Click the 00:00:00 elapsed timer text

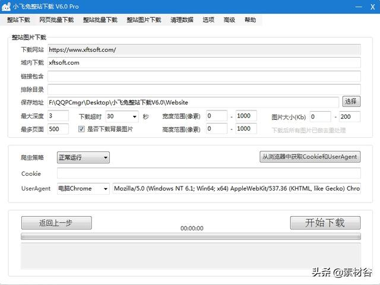coord(192,228)
